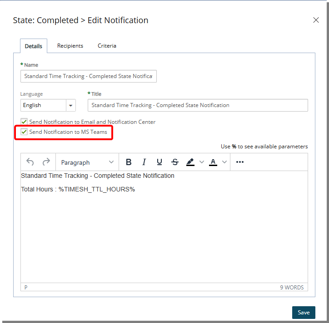Click the P element path in status bar
329x323 pixels.
tap(26, 288)
